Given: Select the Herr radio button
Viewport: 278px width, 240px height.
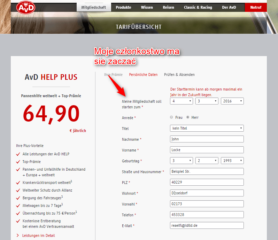Looking at the screenshot, I should 188,117.
